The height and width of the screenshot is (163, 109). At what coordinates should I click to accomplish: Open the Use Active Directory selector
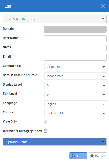(55, 19)
